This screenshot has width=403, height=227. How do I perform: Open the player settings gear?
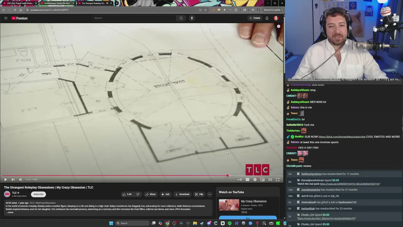[255, 179]
